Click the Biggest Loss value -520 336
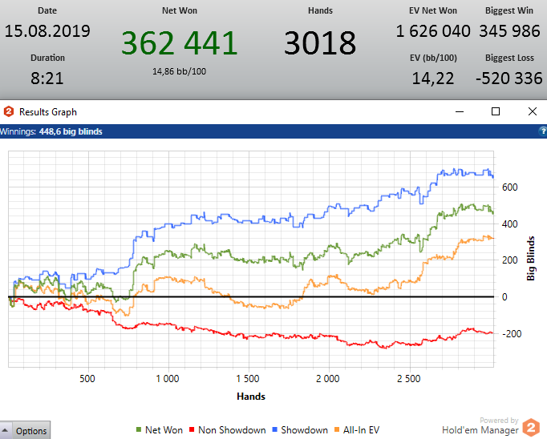 tap(509, 78)
